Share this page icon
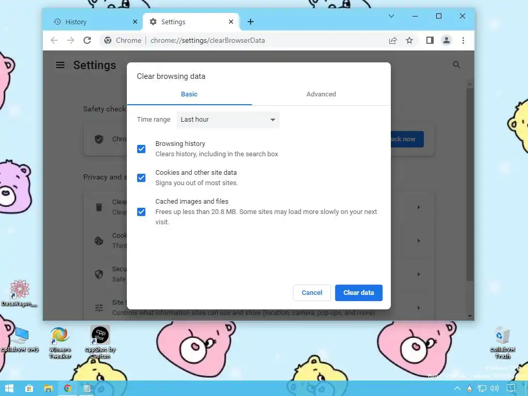Image resolution: width=528 pixels, height=396 pixels. [x=392, y=40]
